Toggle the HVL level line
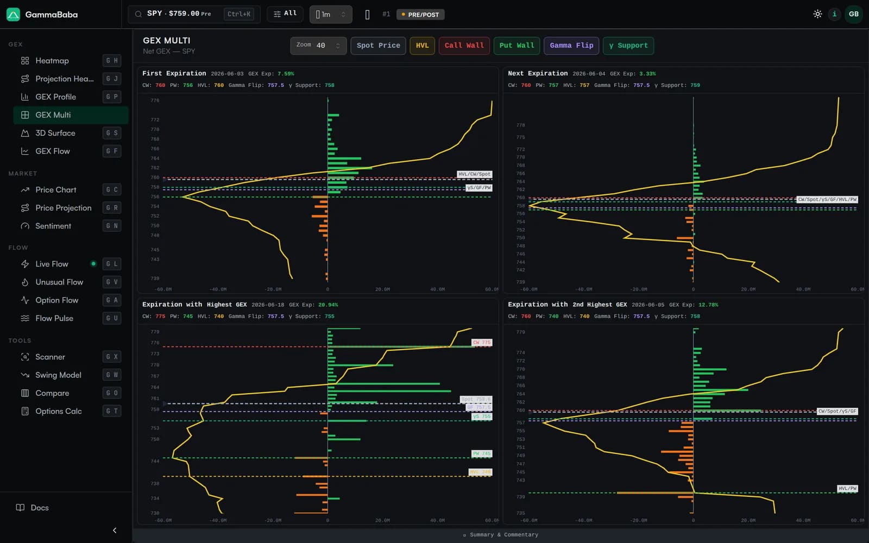The height and width of the screenshot is (543, 869). [x=423, y=46]
